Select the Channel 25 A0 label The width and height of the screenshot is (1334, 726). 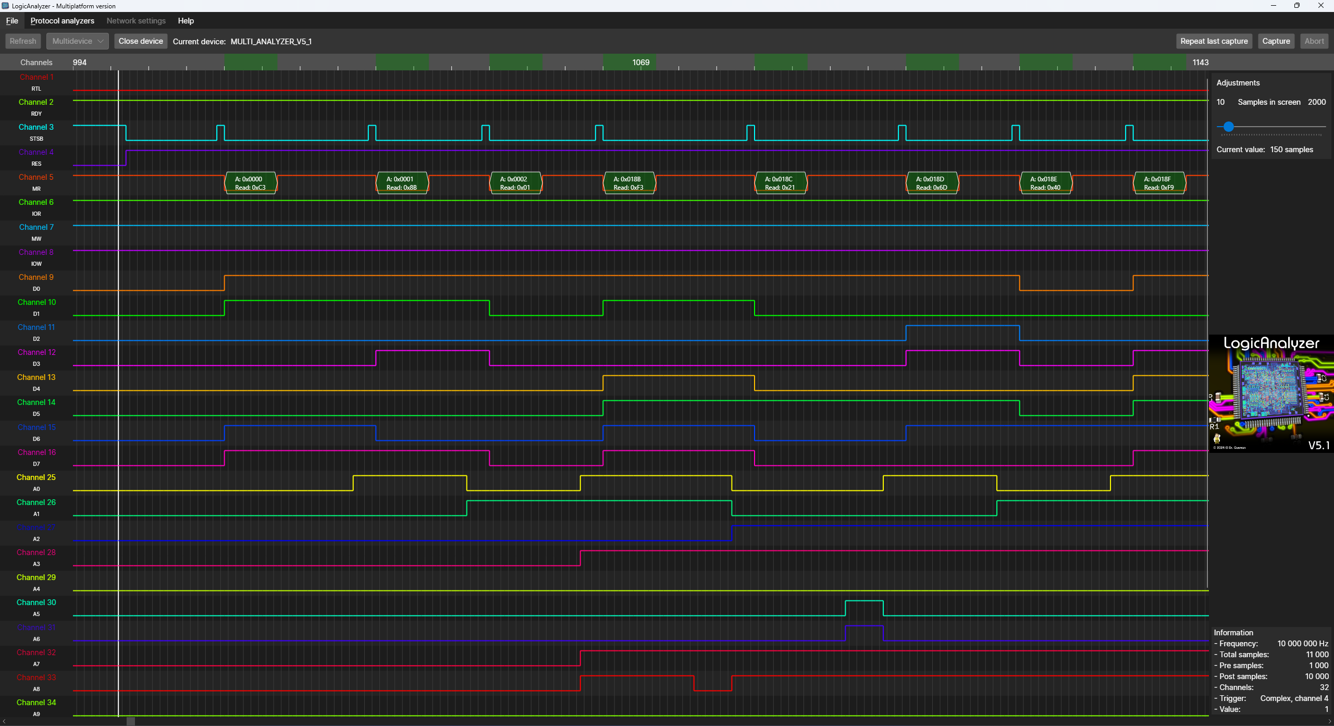point(36,483)
